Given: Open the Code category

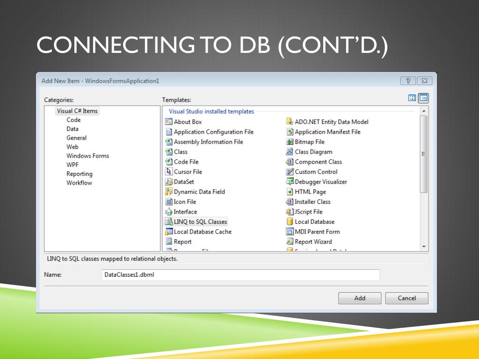Looking at the screenshot, I should pyautogui.click(x=73, y=120).
